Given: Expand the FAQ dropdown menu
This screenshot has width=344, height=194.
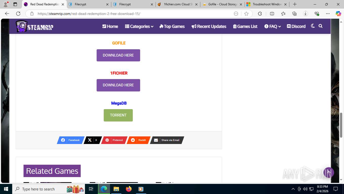Looking at the screenshot, I should click(273, 26).
